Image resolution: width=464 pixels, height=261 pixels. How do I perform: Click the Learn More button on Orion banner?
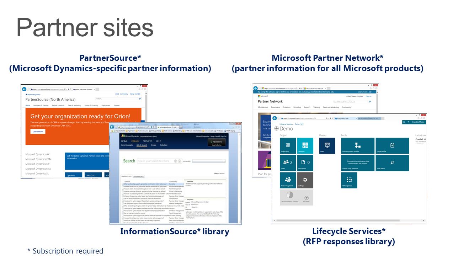(38, 132)
